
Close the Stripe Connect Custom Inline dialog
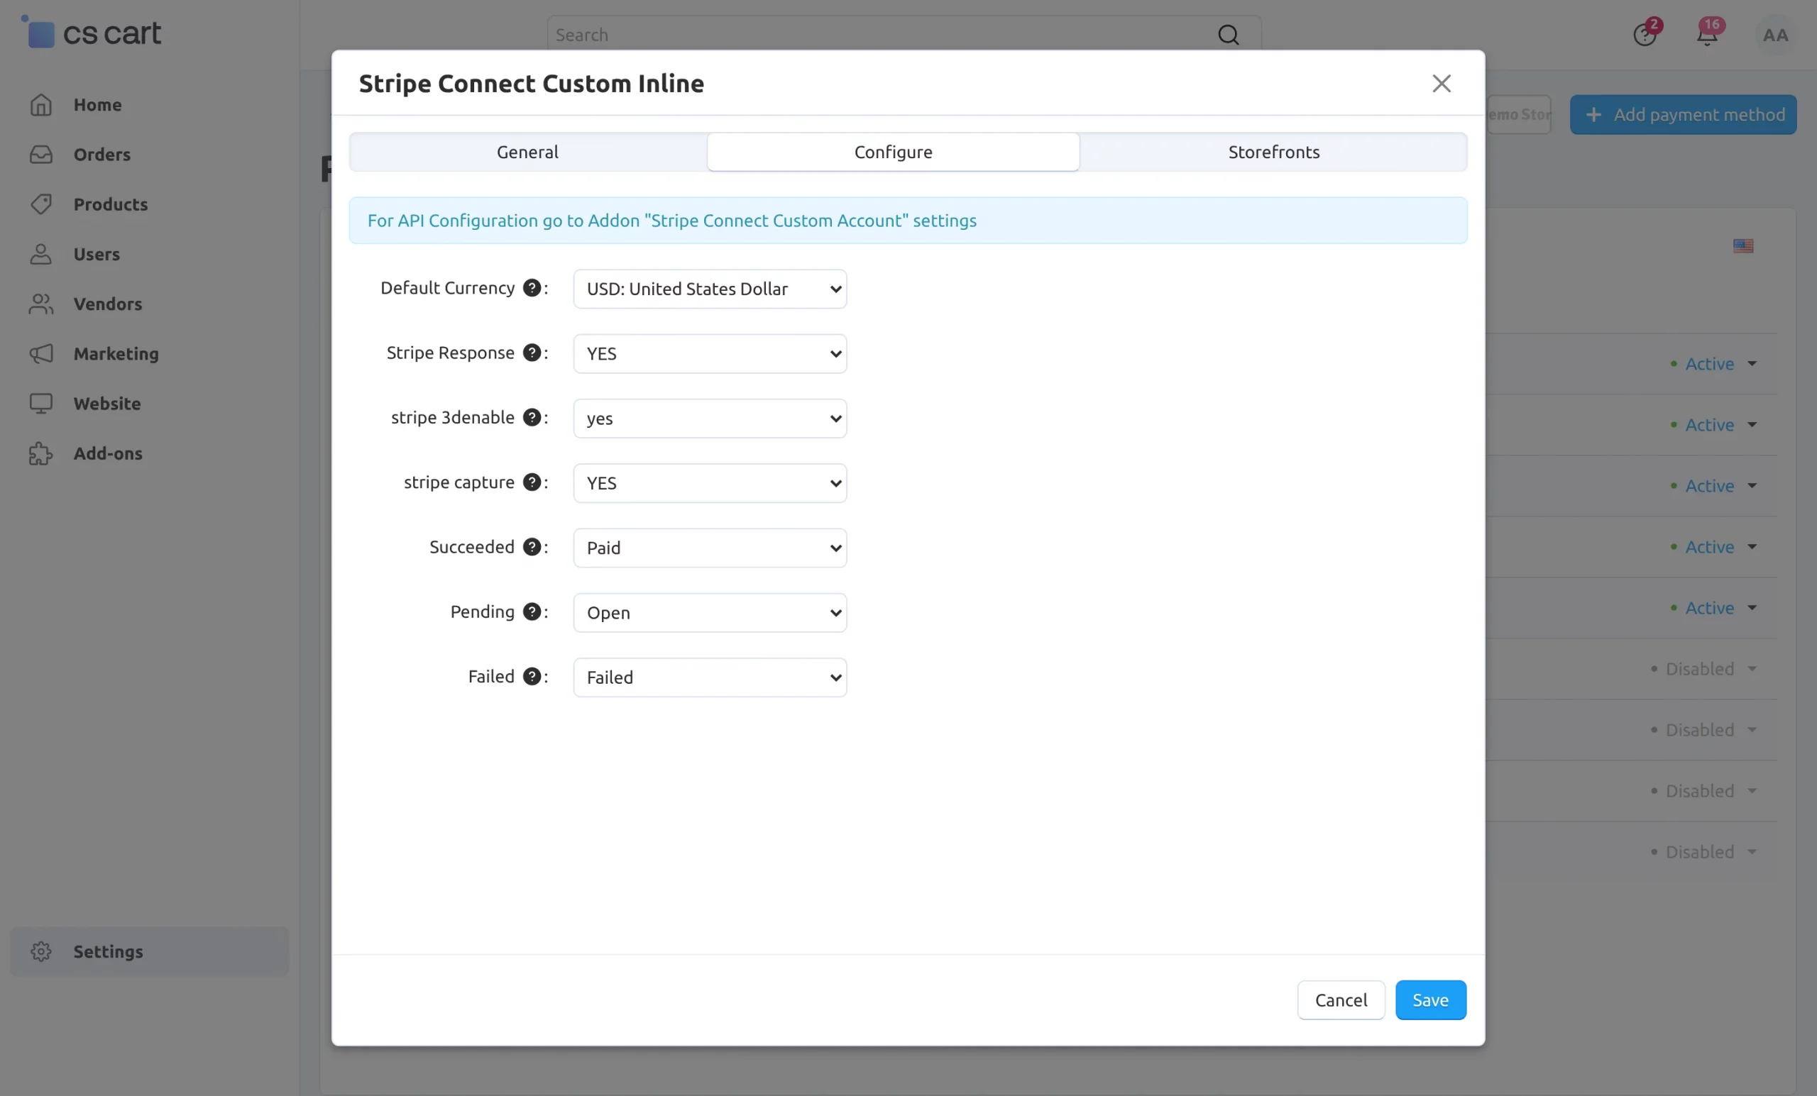(x=1442, y=83)
